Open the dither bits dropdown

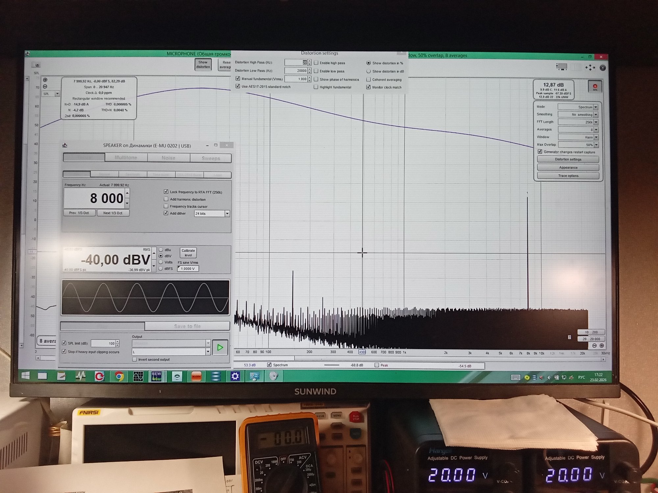point(227,214)
